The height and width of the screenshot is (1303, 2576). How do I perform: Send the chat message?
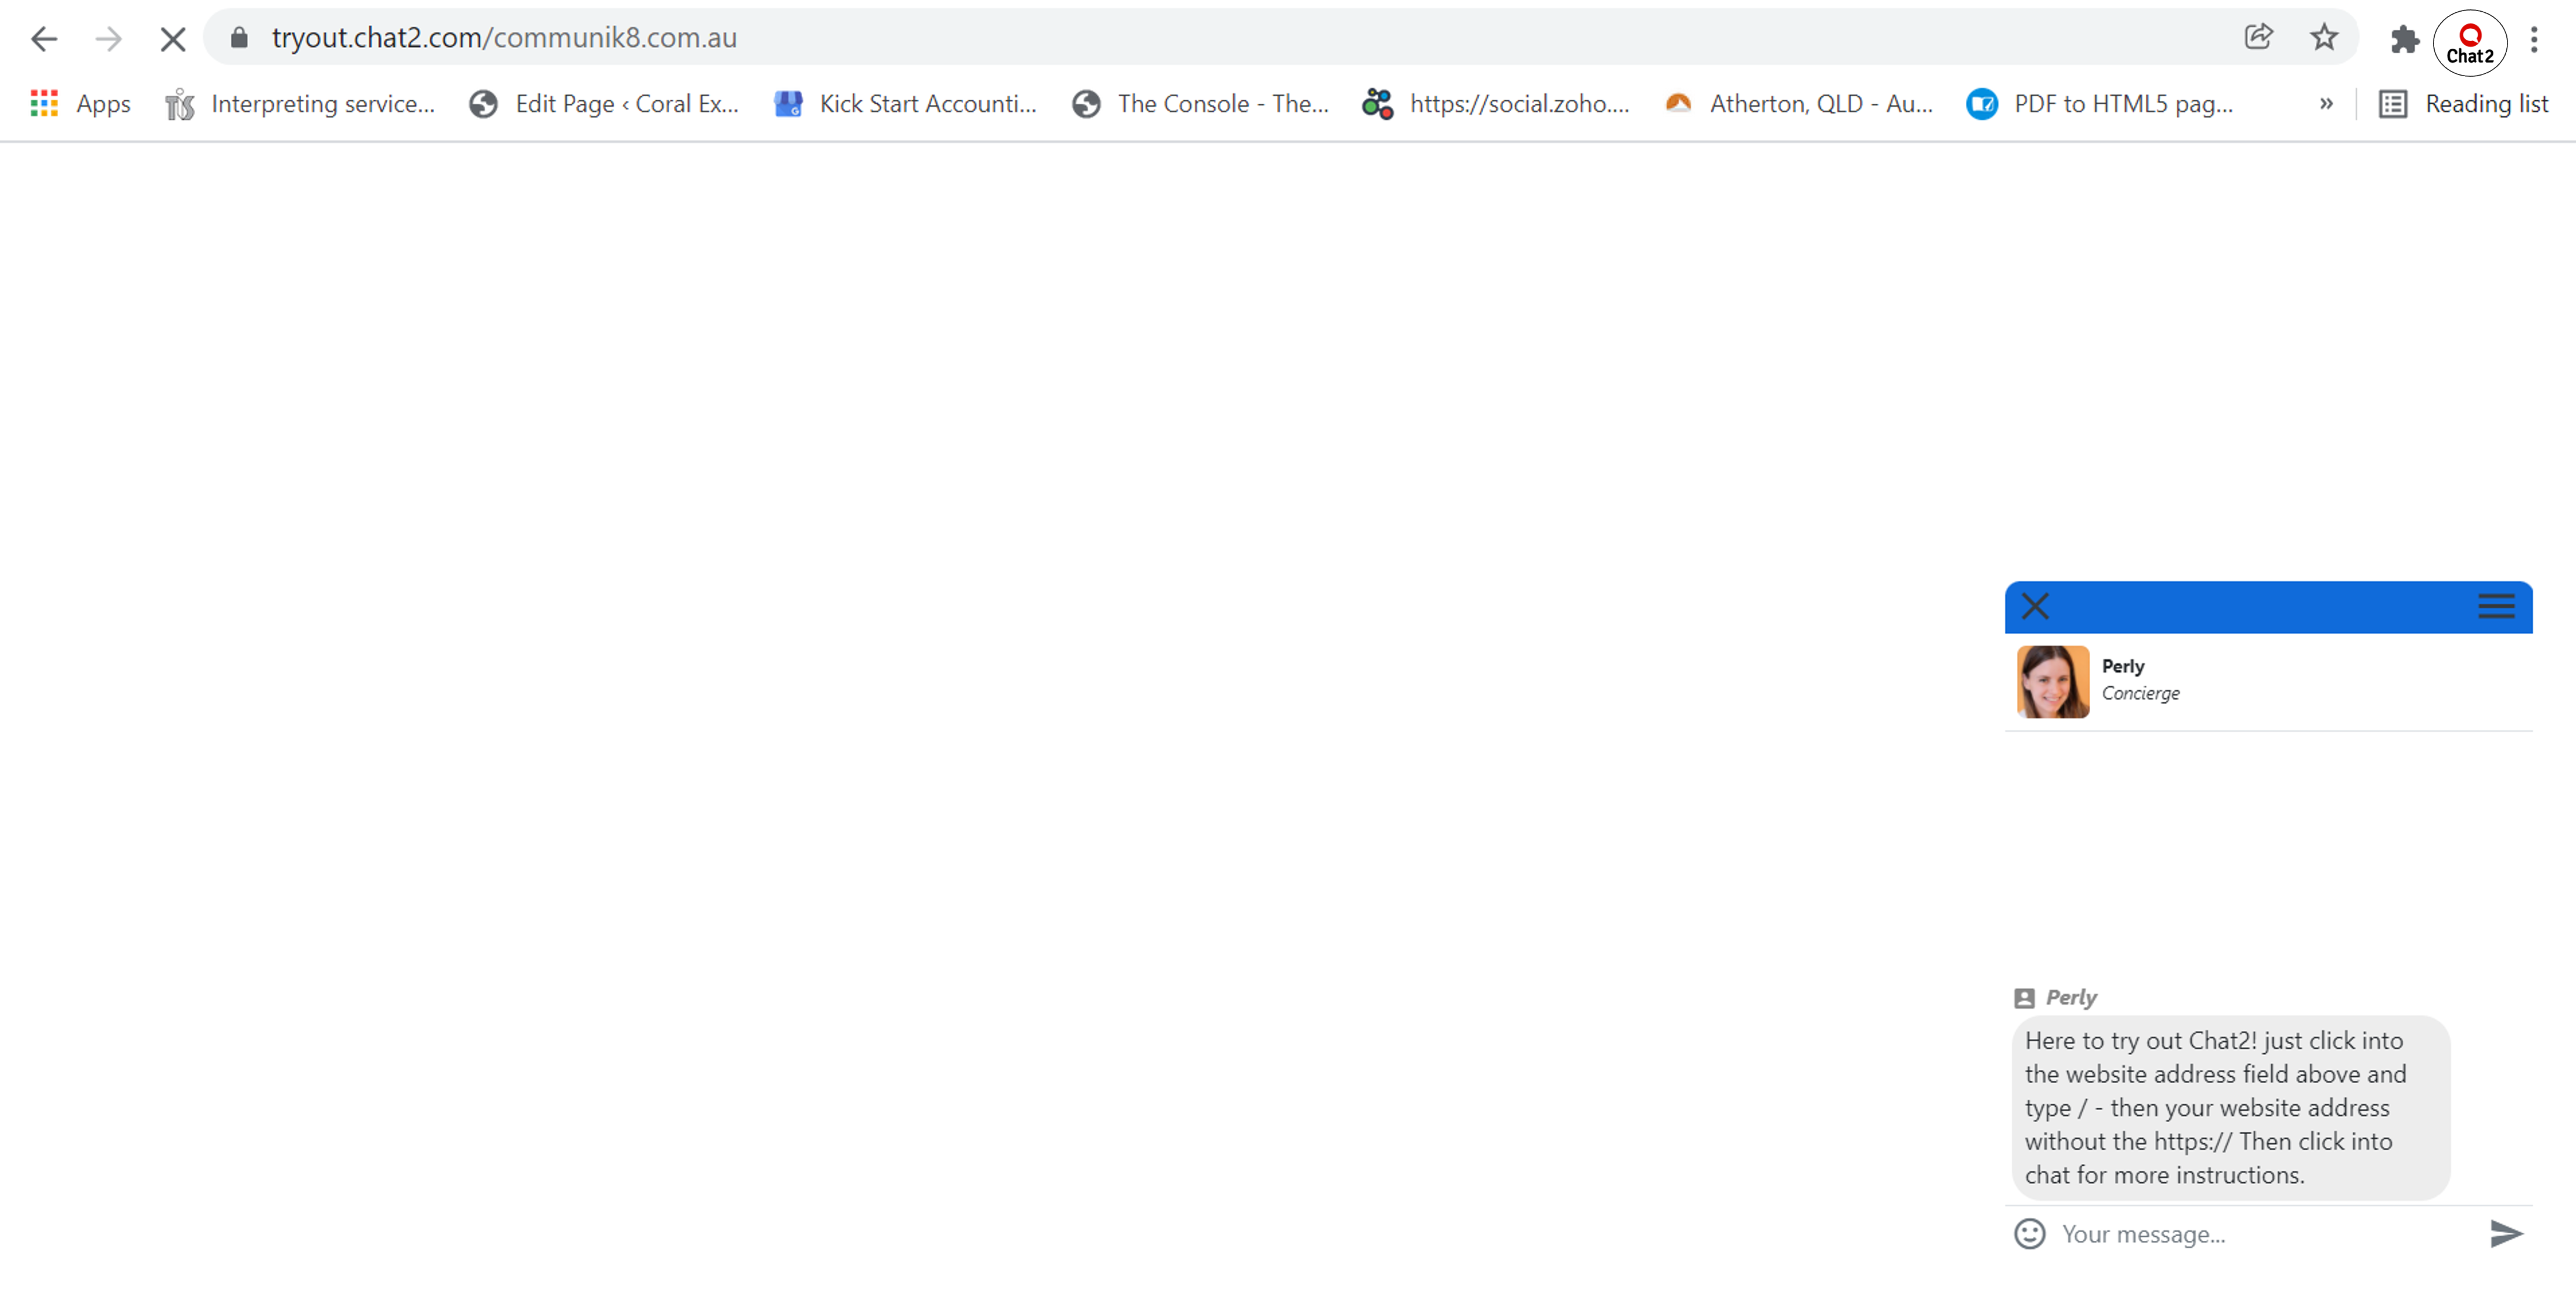[x=2505, y=1233]
